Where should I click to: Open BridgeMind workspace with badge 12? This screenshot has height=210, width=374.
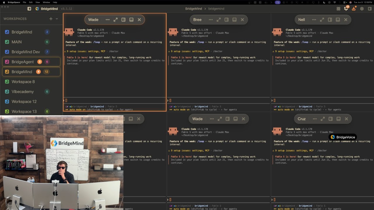[x=31, y=72]
